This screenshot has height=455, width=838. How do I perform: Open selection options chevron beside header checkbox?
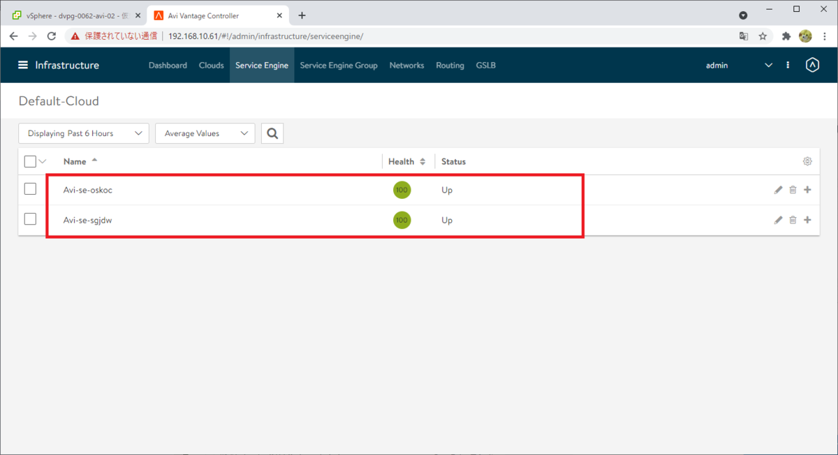click(x=42, y=161)
